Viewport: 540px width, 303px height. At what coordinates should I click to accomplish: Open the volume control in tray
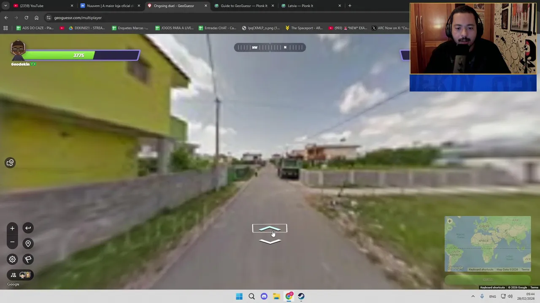pos(510,296)
